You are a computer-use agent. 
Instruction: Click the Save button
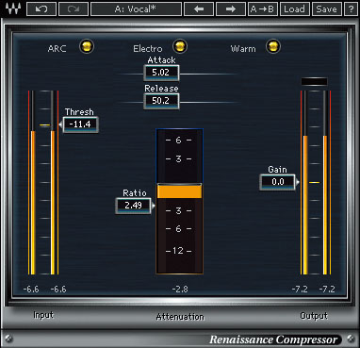pyautogui.click(x=327, y=9)
